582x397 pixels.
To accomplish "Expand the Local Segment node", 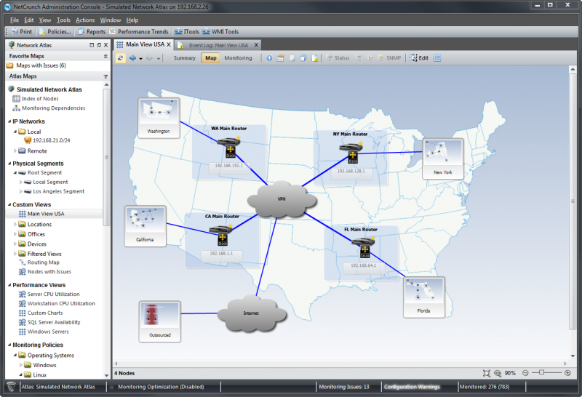I will (21, 182).
